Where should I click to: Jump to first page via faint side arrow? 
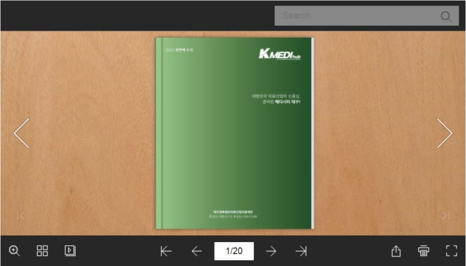point(21,215)
